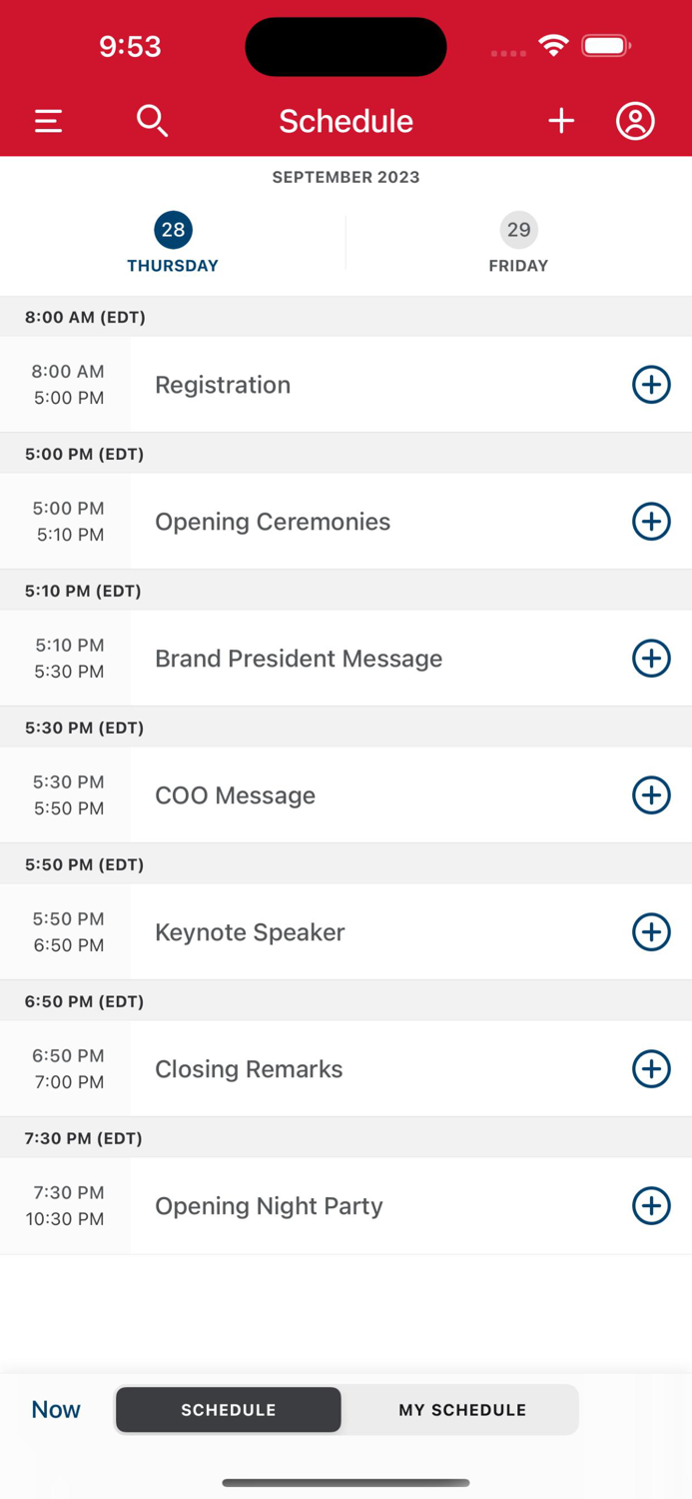
Task: Keep the Schedule view selected
Action: (228, 1409)
